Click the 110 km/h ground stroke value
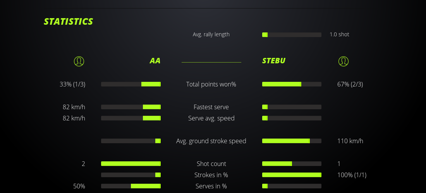 tap(350, 141)
